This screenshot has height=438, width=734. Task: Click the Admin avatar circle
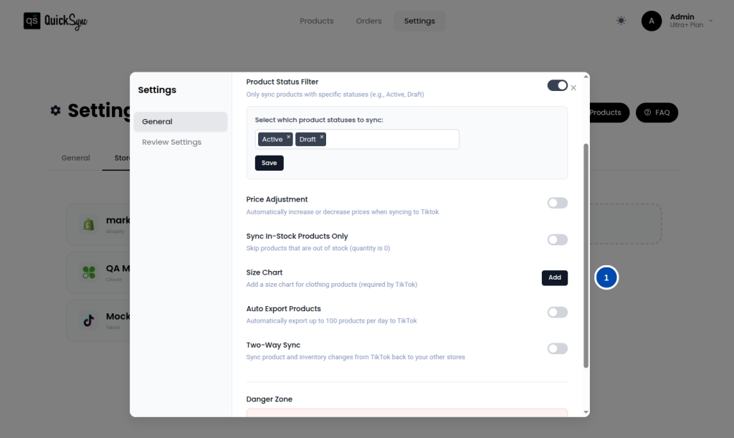pos(651,21)
